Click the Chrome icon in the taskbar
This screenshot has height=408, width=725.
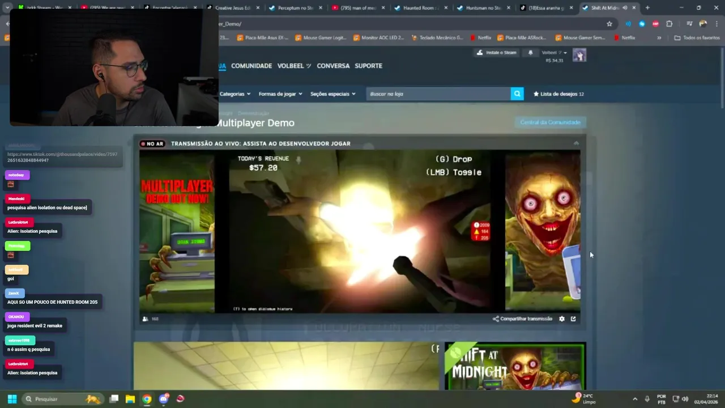[147, 399]
